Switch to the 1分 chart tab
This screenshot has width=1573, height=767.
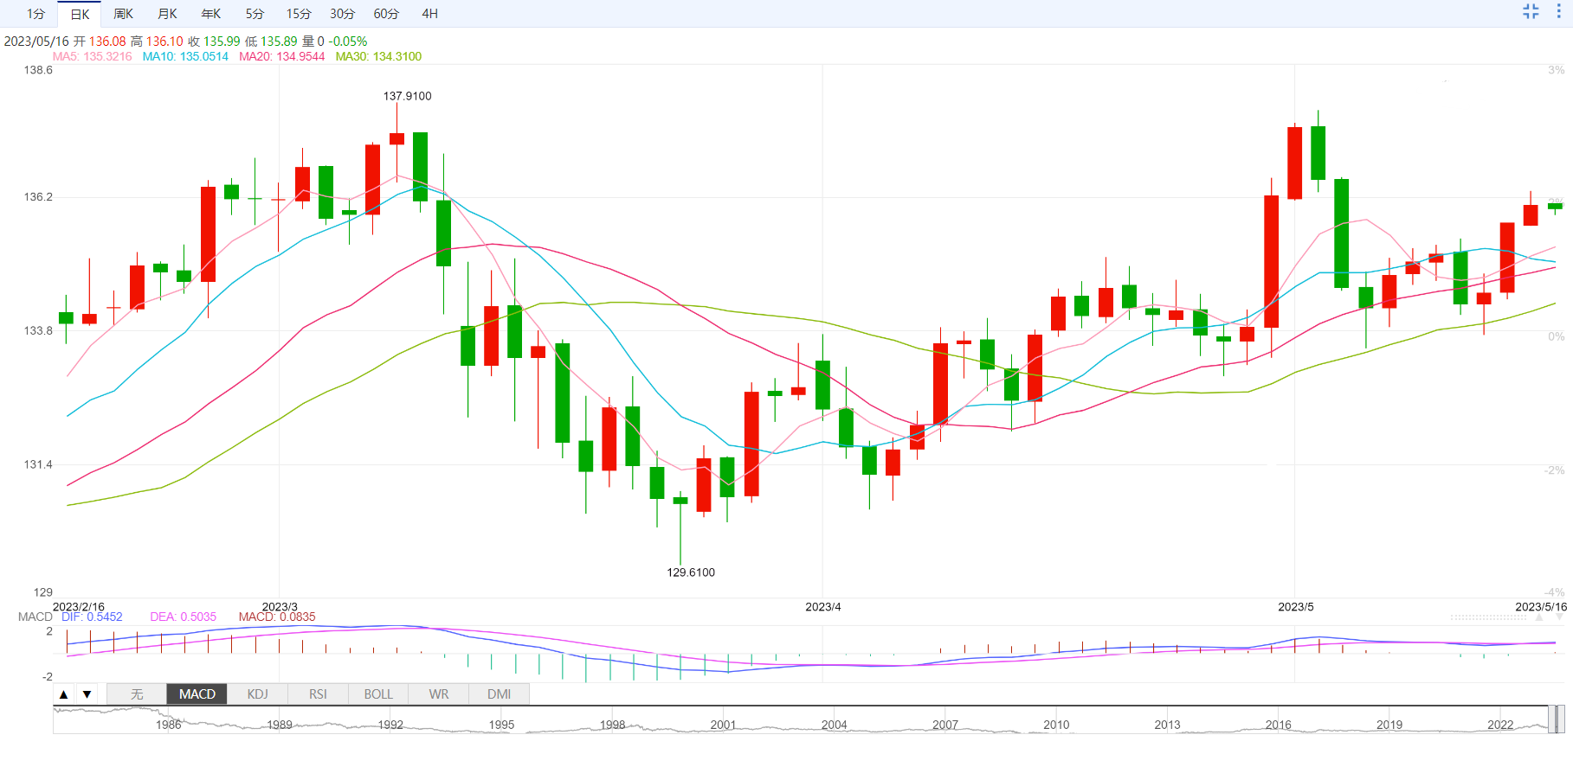click(x=35, y=14)
